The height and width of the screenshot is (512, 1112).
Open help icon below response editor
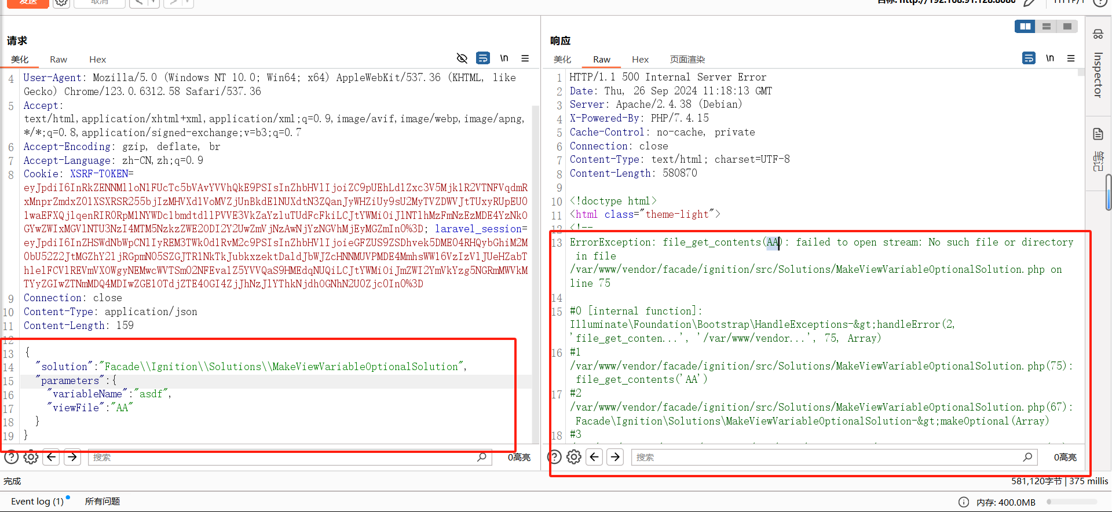click(554, 458)
